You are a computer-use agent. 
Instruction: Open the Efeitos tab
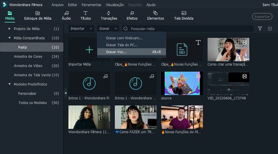click(x=132, y=16)
